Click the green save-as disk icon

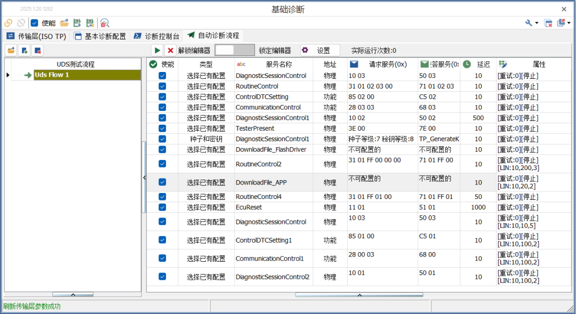pyautogui.click(x=90, y=23)
